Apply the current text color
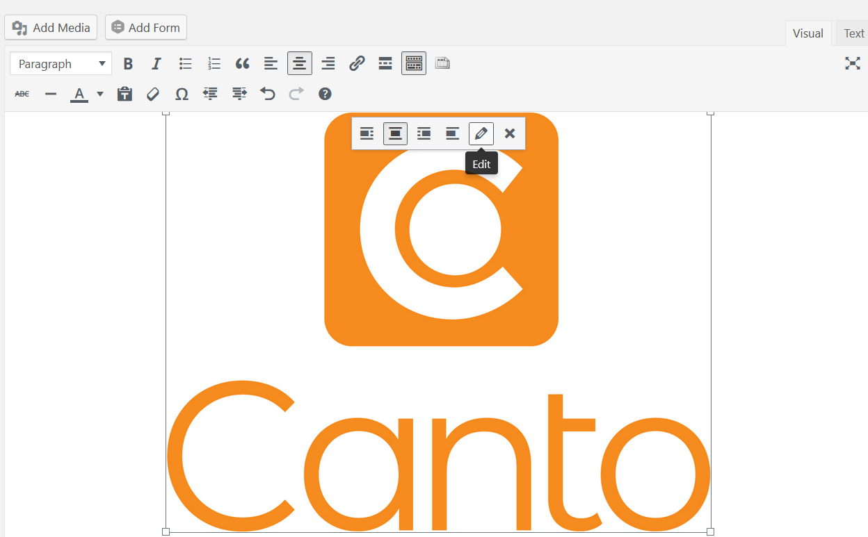 pos(79,94)
